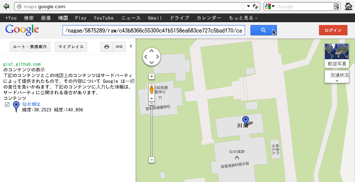Open the gist.github.com source link
Image resolution: width=355 pixels, height=182 pixels.
22,64
